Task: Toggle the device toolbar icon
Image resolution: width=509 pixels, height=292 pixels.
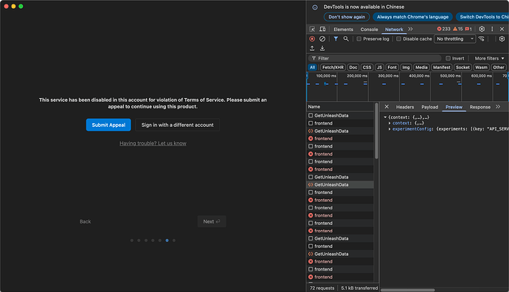Action: (322, 29)
